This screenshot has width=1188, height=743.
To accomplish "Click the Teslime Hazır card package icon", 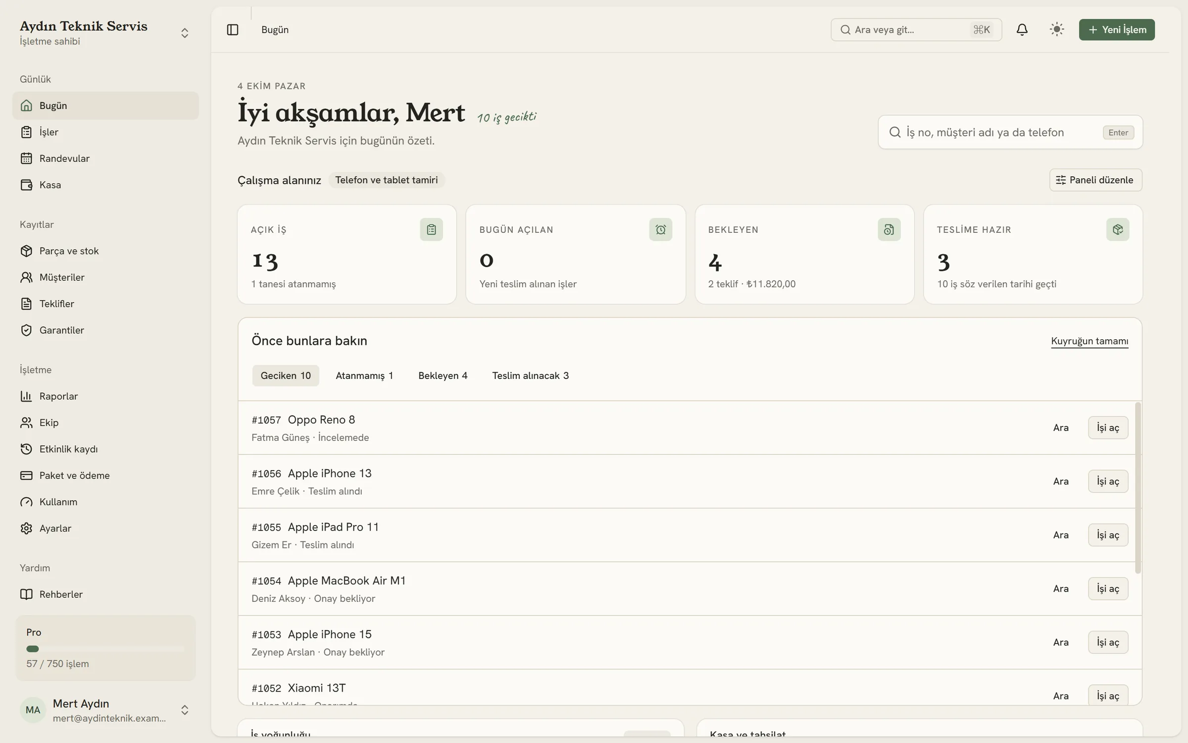I will pyautogui.click(x=1118, y=229).
